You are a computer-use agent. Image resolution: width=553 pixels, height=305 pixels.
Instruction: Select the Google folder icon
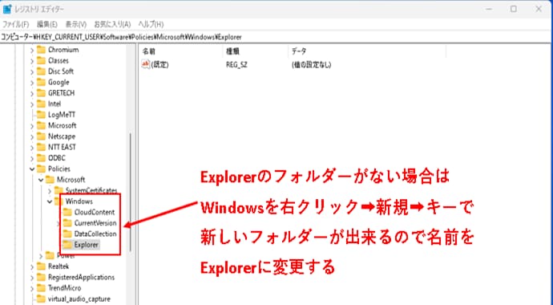[x=42, y=82]
